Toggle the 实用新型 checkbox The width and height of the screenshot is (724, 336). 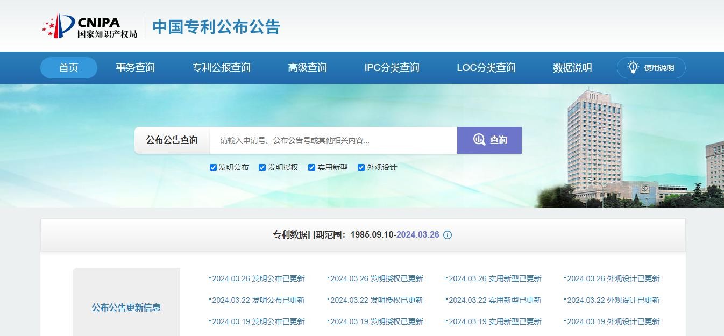coord(311,167)
